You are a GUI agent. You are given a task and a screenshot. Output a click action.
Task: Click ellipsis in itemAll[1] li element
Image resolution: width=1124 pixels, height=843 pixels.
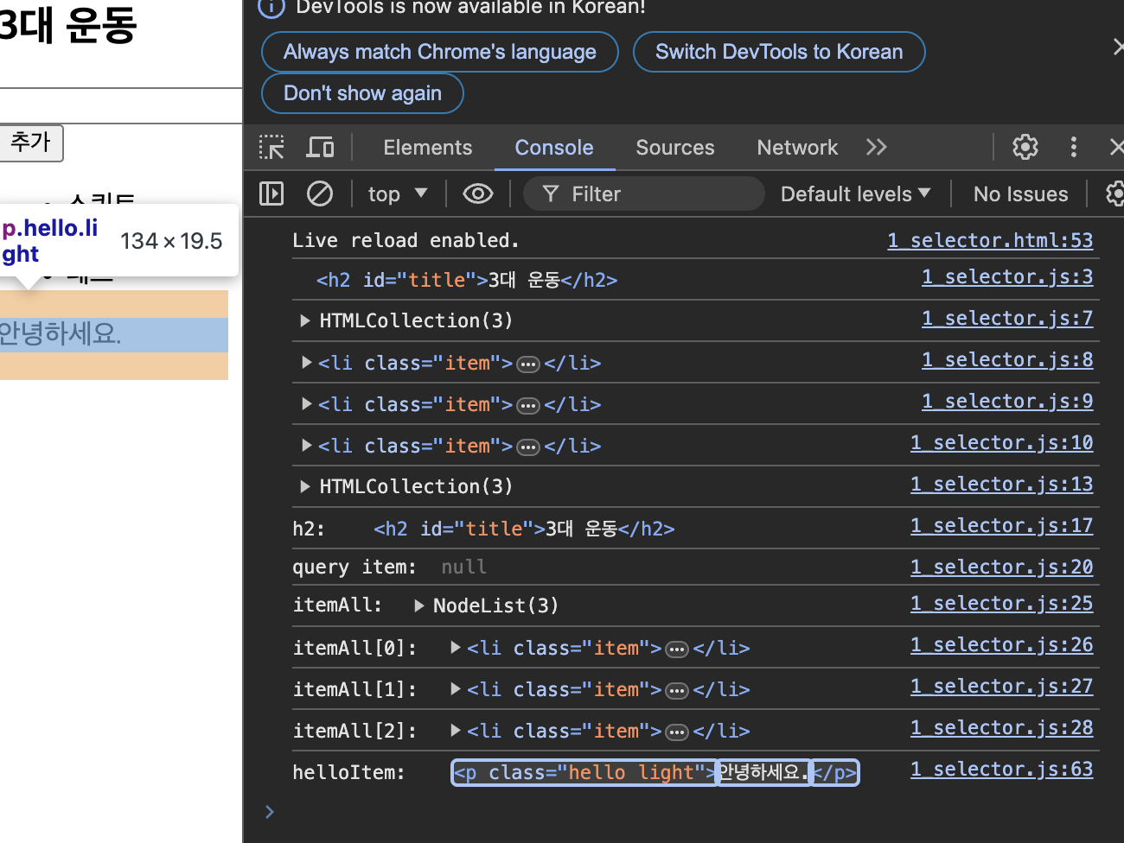click(677, 691)
